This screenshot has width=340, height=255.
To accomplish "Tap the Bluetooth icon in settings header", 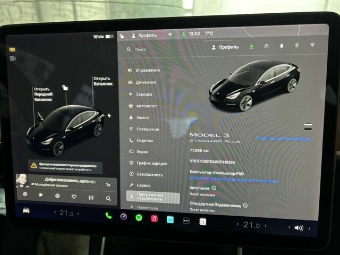I will pyautogui.click(x=297, y=46).
